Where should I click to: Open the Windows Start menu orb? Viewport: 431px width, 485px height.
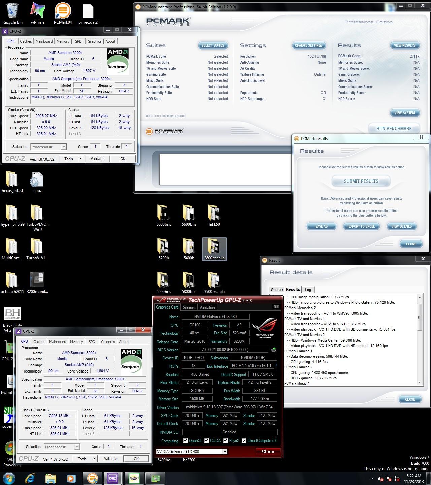tap(9, 478)
